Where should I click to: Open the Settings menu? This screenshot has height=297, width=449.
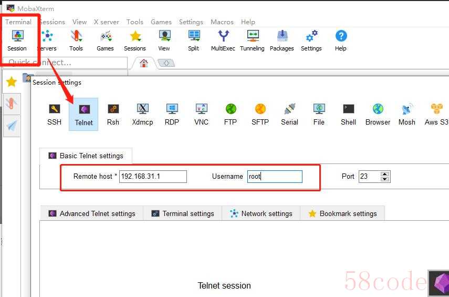191,22
